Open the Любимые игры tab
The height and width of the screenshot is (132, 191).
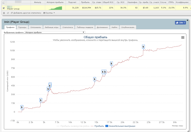click(52, 27)
